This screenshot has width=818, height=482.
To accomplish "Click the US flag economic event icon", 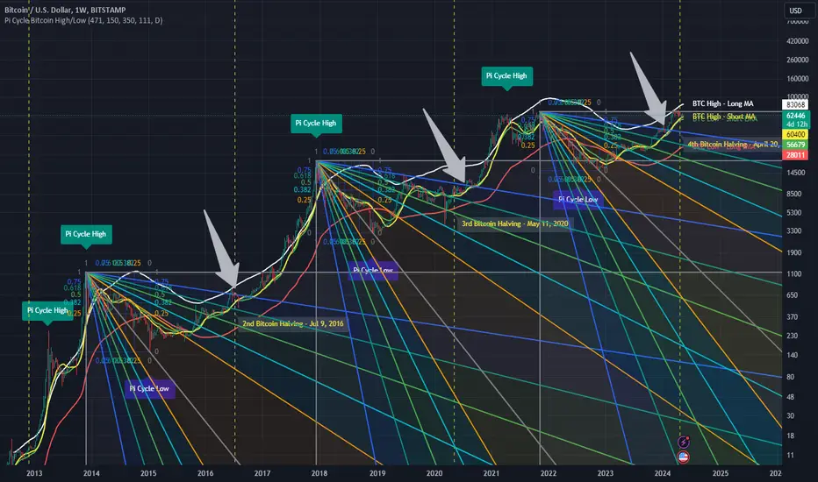I will tap(684, 457).
